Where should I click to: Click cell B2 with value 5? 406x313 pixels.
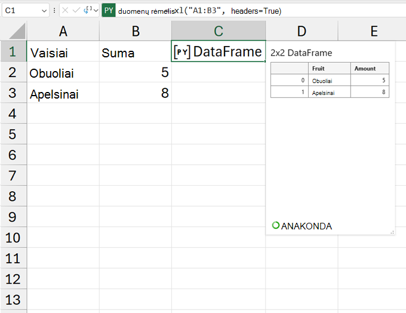coord(136,72)
